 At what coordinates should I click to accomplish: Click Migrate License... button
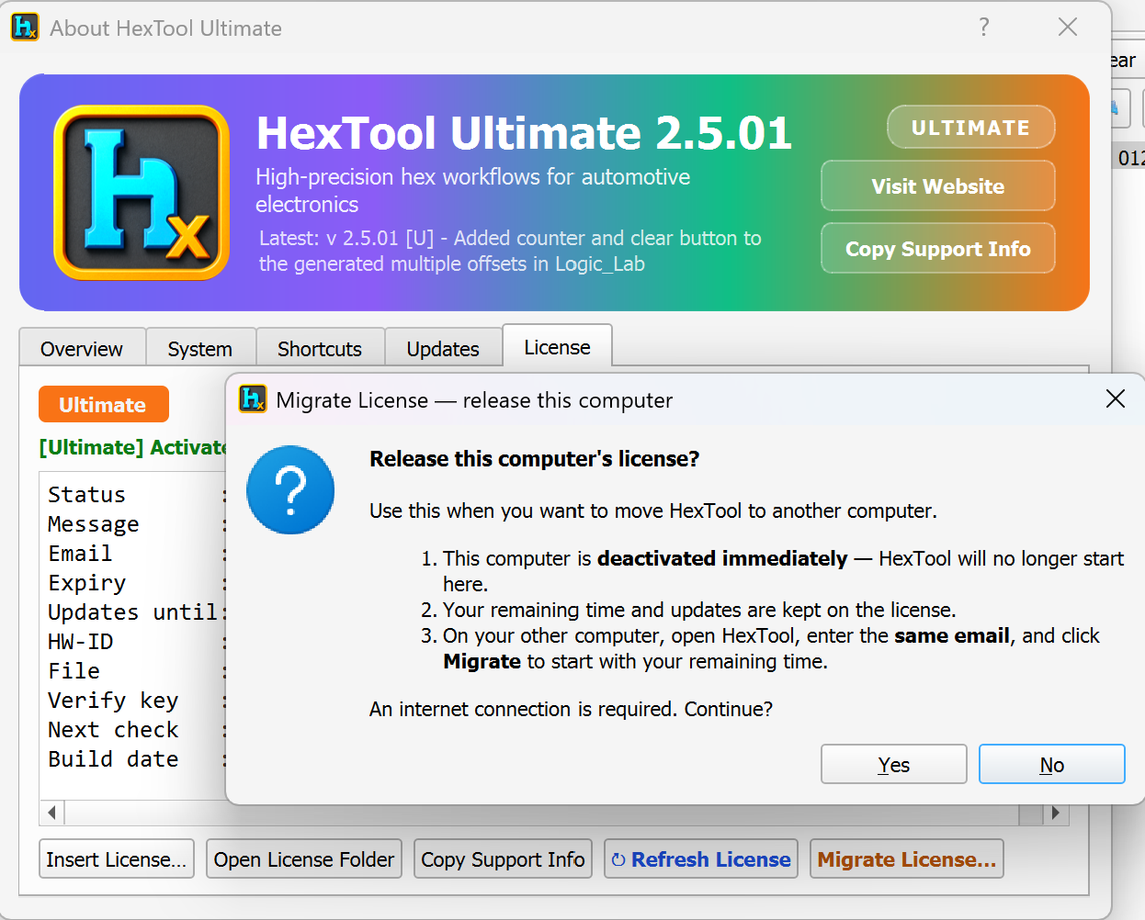pos(907,859)
